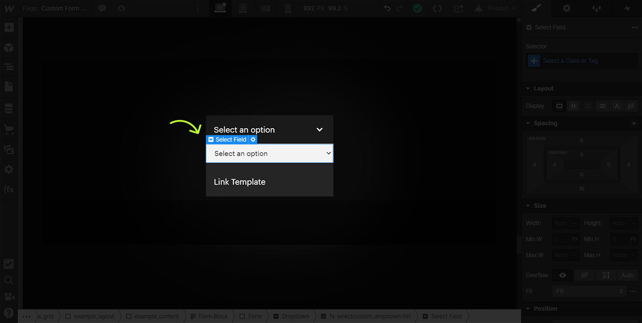
Task: Set display to Flex
Action: point(573,106)
